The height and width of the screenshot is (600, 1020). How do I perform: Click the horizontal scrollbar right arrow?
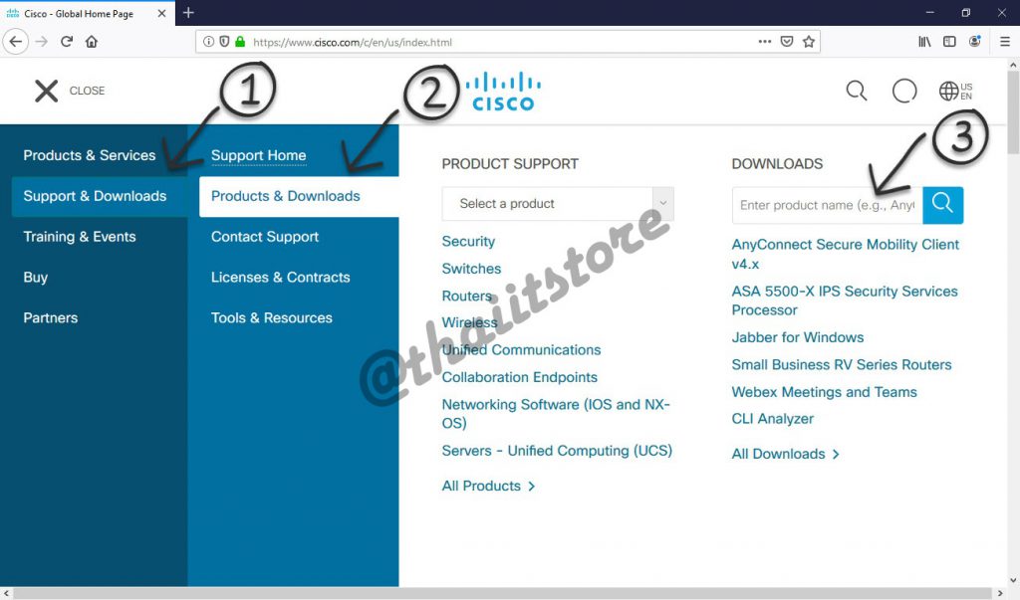[x=1001, y=593]
